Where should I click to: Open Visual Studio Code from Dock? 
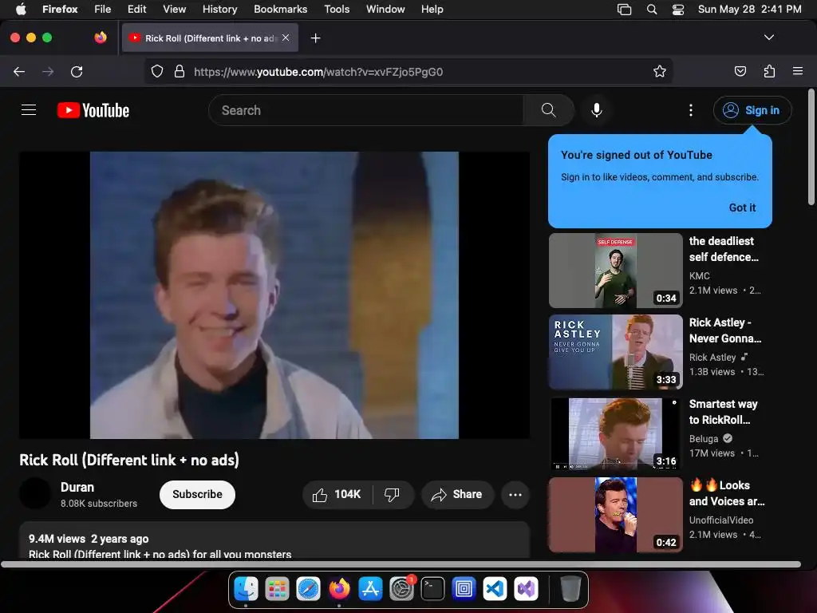[x=495, y=589]
